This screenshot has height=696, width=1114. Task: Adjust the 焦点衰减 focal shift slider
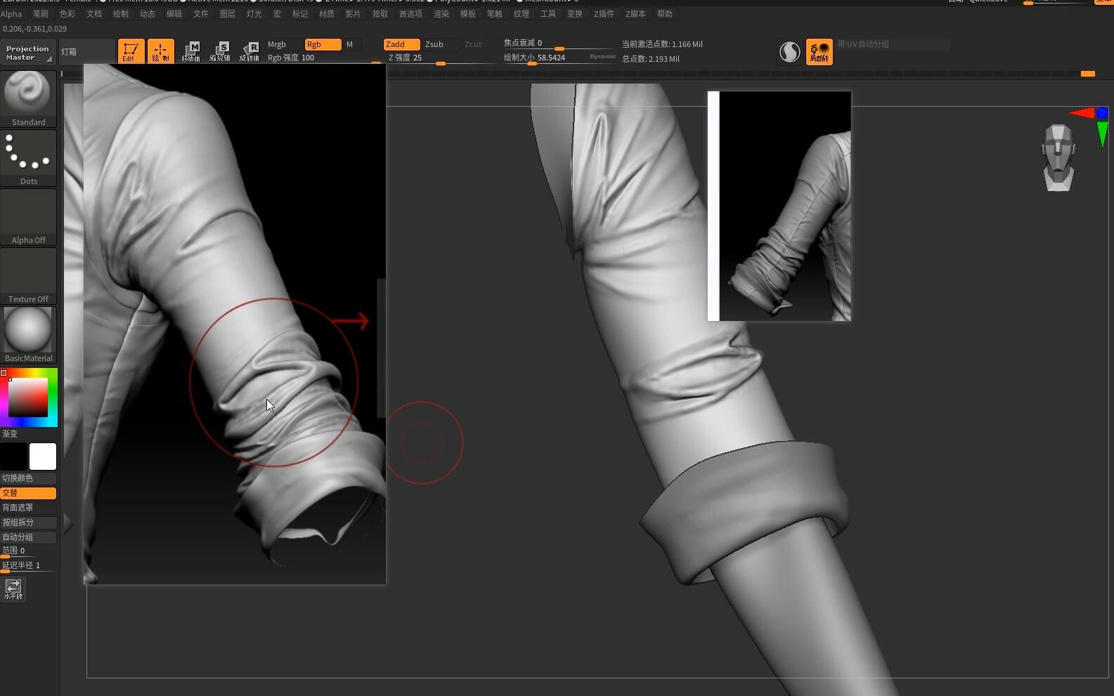(559, 44)
